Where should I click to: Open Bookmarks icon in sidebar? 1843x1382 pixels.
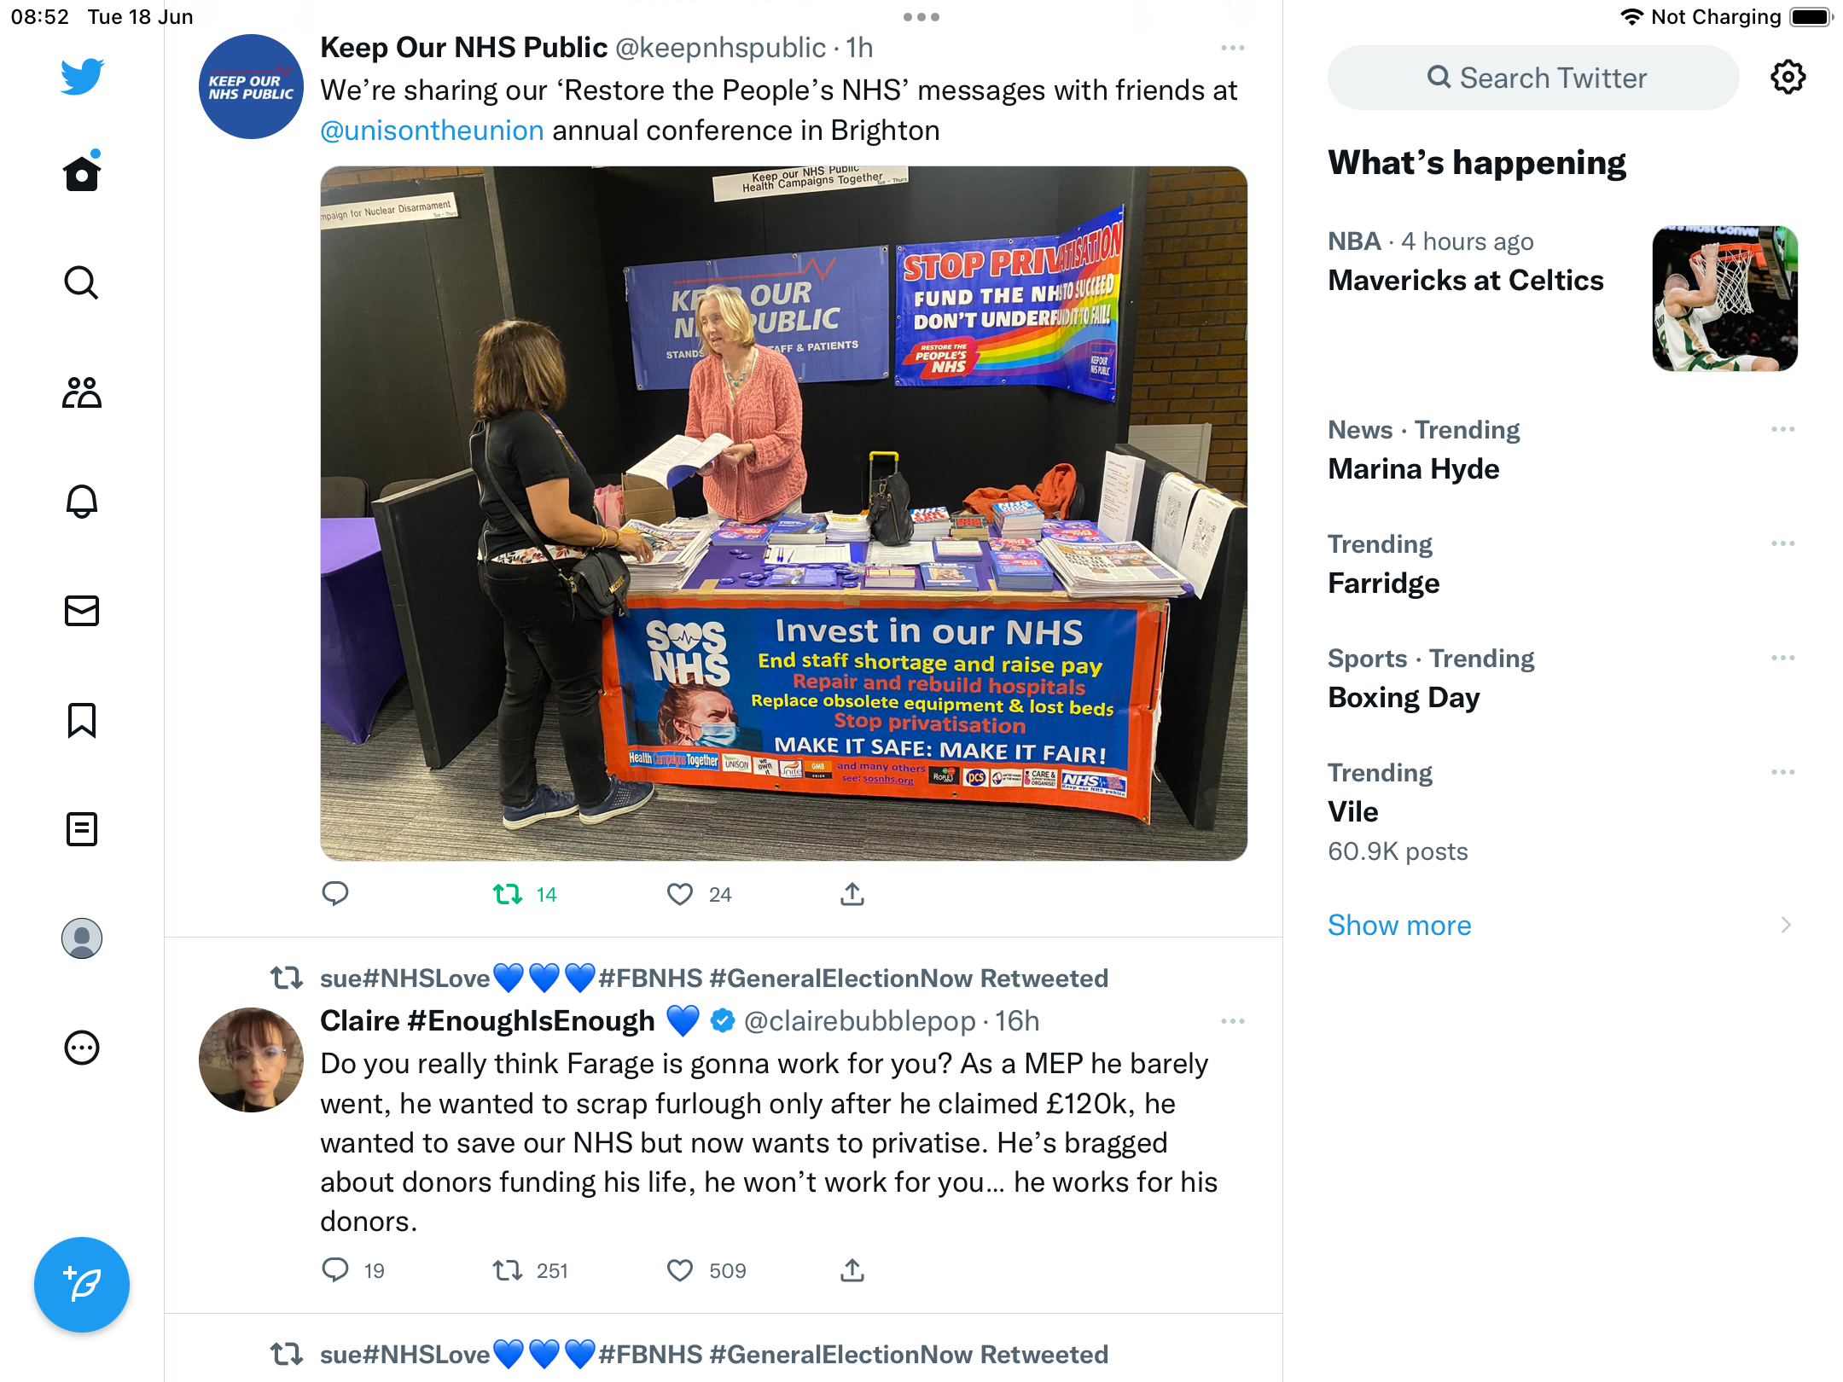(x=82, y=720)
